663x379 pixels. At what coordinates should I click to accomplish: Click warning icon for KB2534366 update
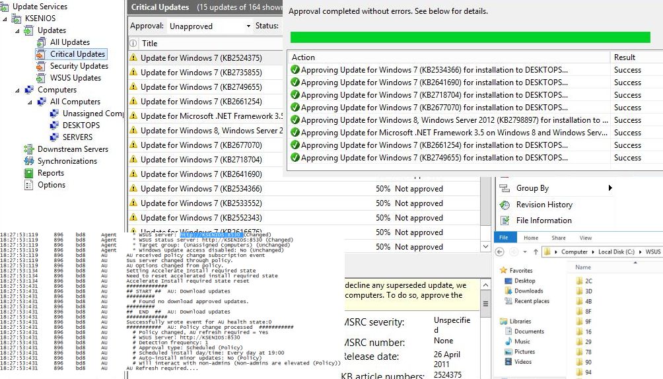133,188
